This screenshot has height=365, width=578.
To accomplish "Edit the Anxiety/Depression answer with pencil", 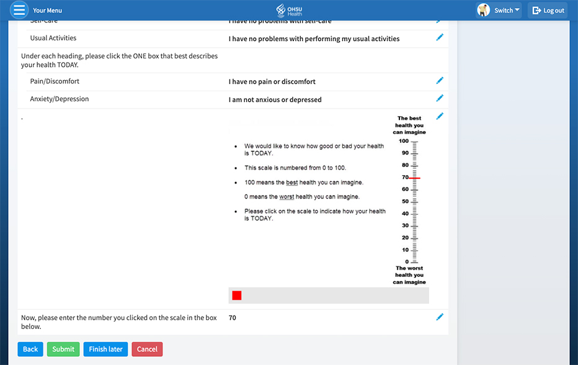I will point(440,98).
